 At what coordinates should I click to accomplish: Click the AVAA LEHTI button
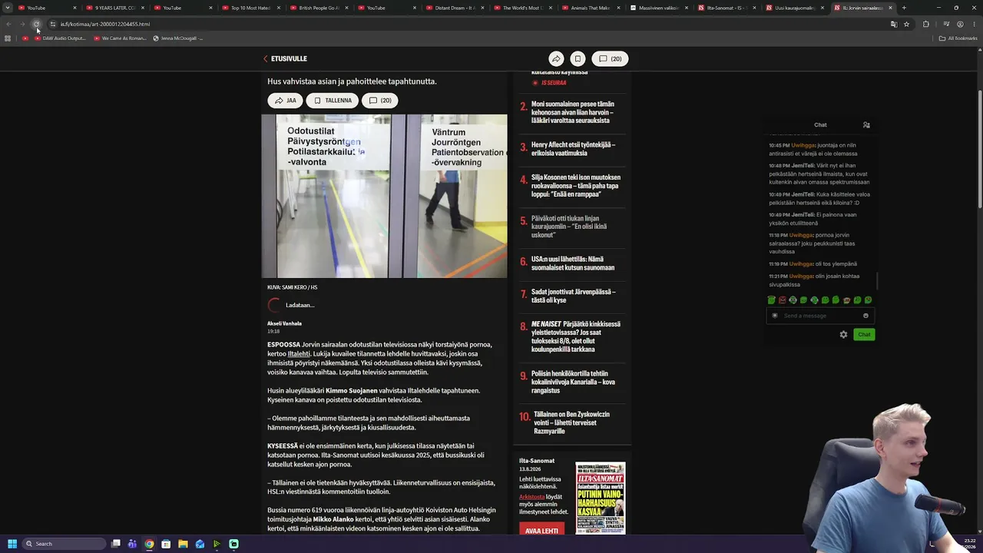tap(541, 530)
